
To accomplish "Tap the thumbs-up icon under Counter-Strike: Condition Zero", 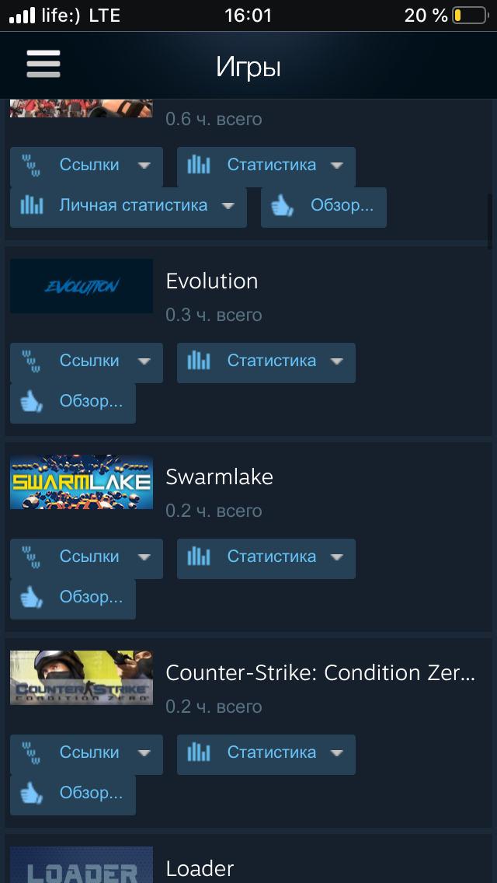I will pos(32,794).
